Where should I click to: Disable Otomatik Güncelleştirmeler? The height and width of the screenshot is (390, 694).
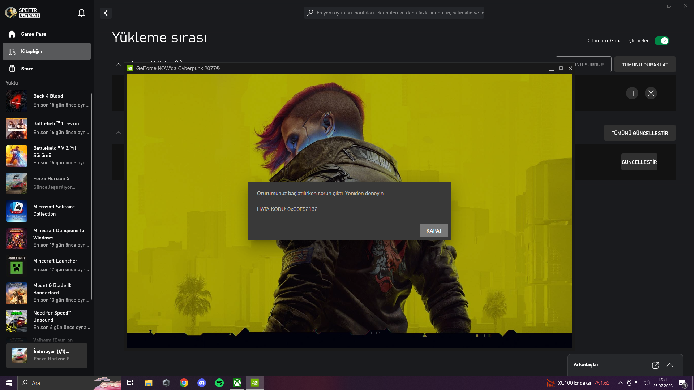661,41
